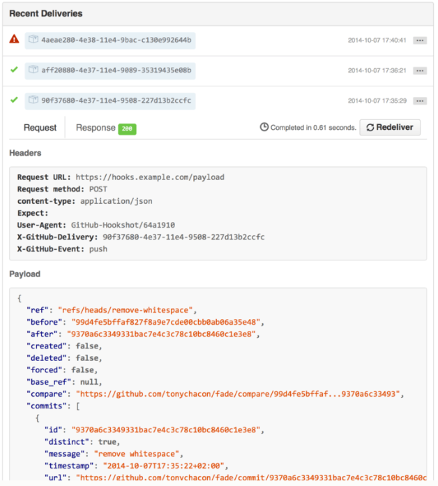Open delivery aff20880-4e37-11e4-9089-35319435e08b
438x486 pixels.
tap(110, 71)
